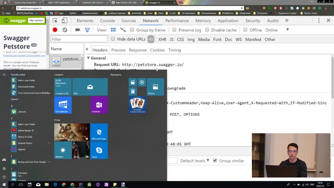
Task: Click the camera capture screenshots icon
Action: coord(77,30)
